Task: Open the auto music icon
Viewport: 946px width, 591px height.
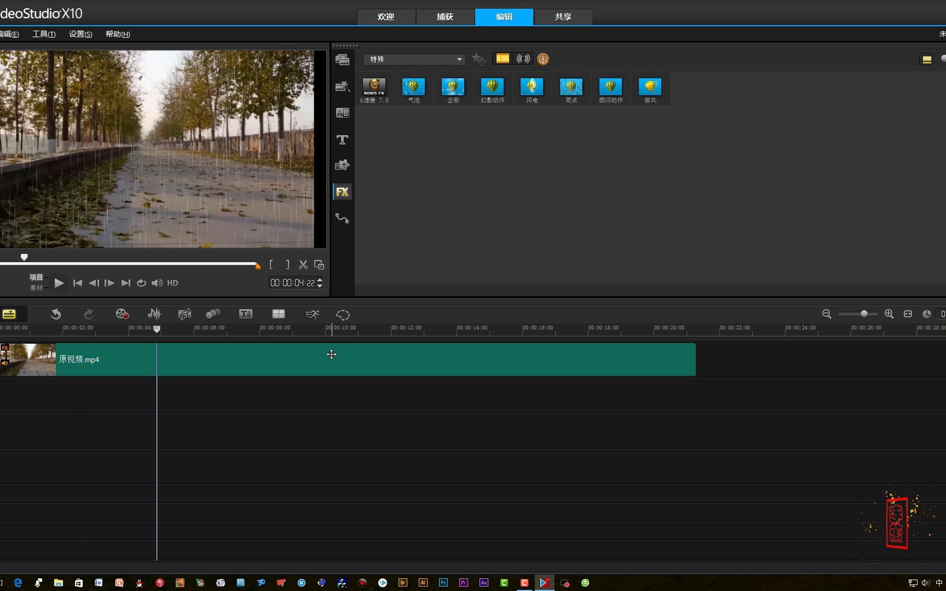Action: click(185, 314)
